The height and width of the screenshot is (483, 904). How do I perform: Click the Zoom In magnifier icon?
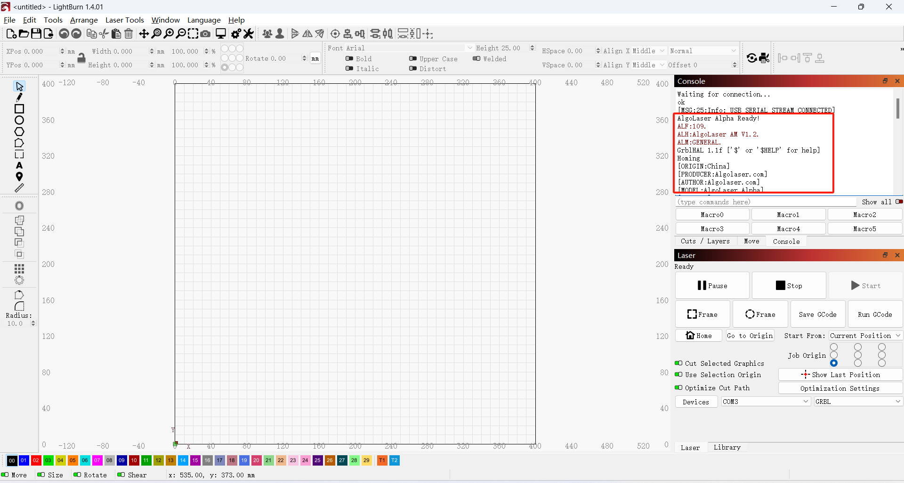[169, 33]
